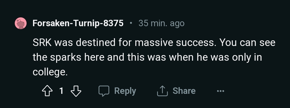The height and width of the screenshot is (108, 290).
Task: Click the vote count number 1
Action: tap(61, 91)
